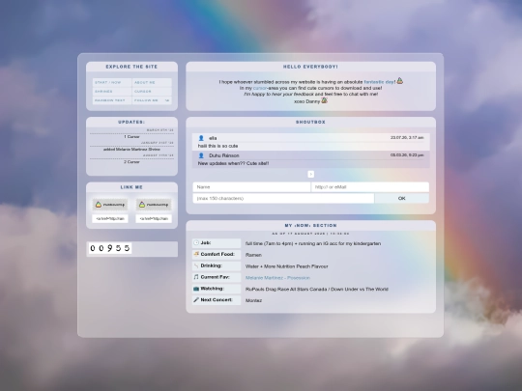
Task: Click the username 'Duhu Rainson'
Action: tap(224, 155)
